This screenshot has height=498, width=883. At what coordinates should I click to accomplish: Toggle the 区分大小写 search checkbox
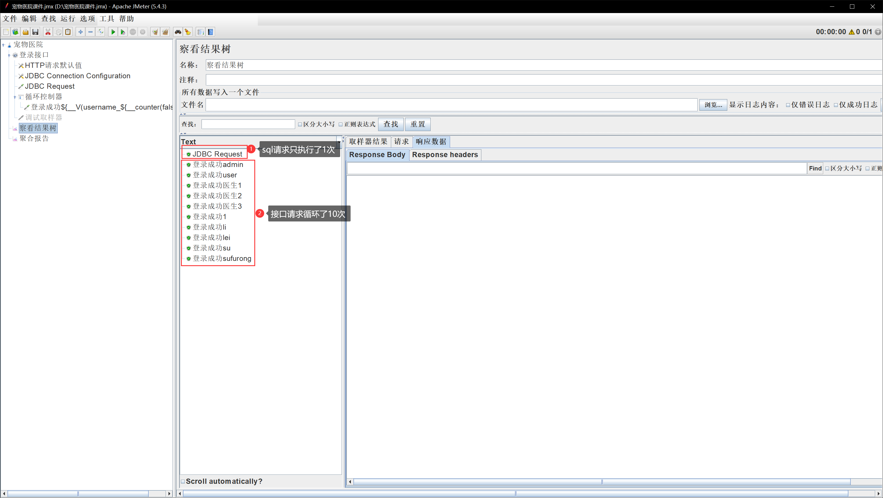300,124
